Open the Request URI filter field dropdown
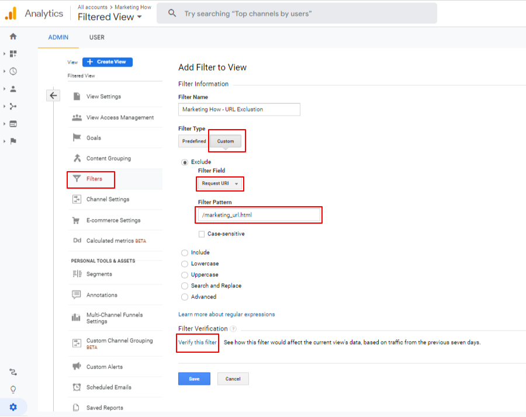Viewport: 526px width, 417px height. click(x=220, y=183)
